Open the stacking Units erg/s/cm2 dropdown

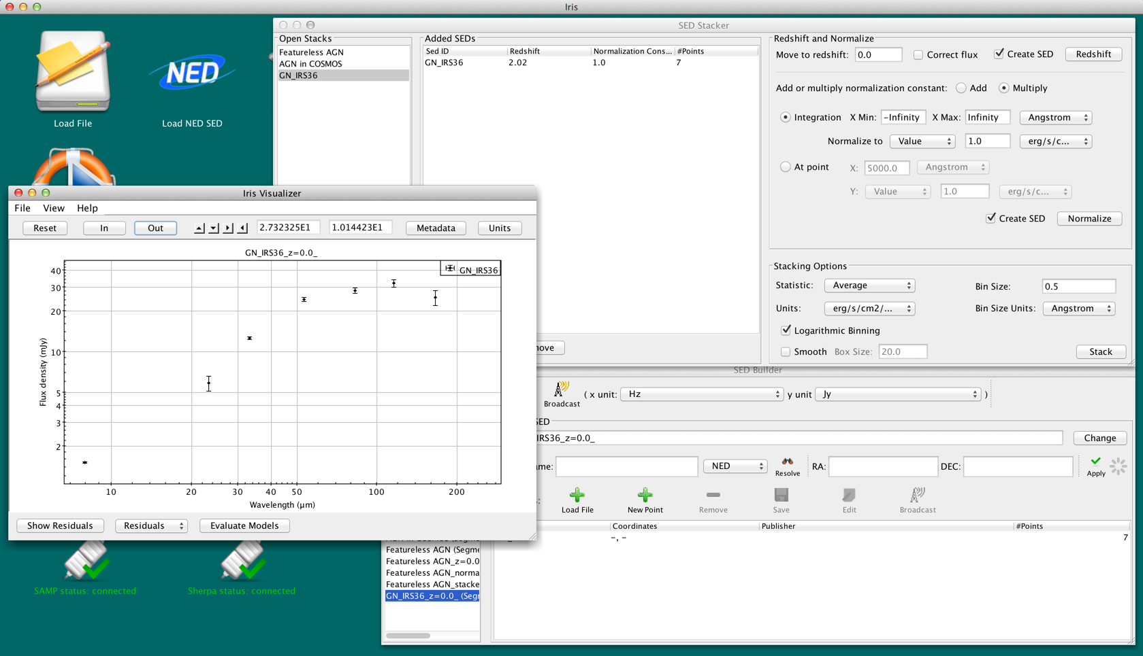869,309
